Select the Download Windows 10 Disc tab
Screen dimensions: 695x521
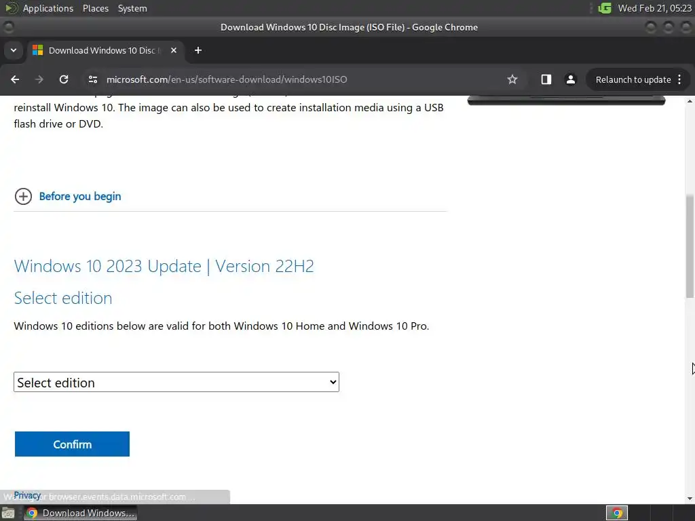tap(105, 50)
